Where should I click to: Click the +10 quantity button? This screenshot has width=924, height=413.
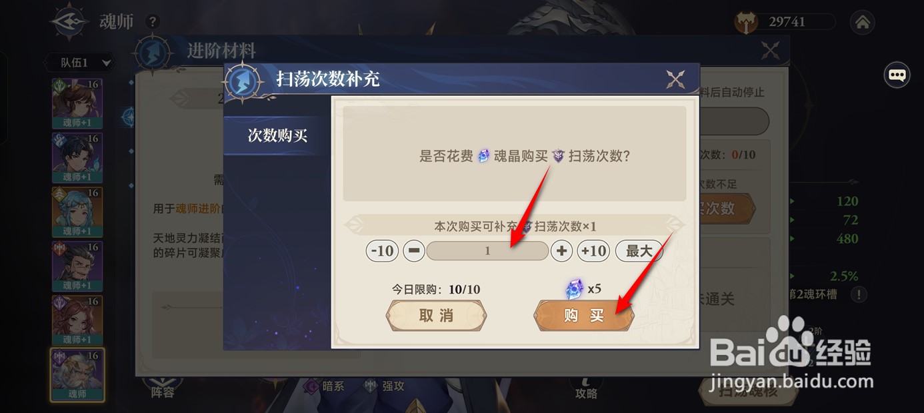pos(593,251)
